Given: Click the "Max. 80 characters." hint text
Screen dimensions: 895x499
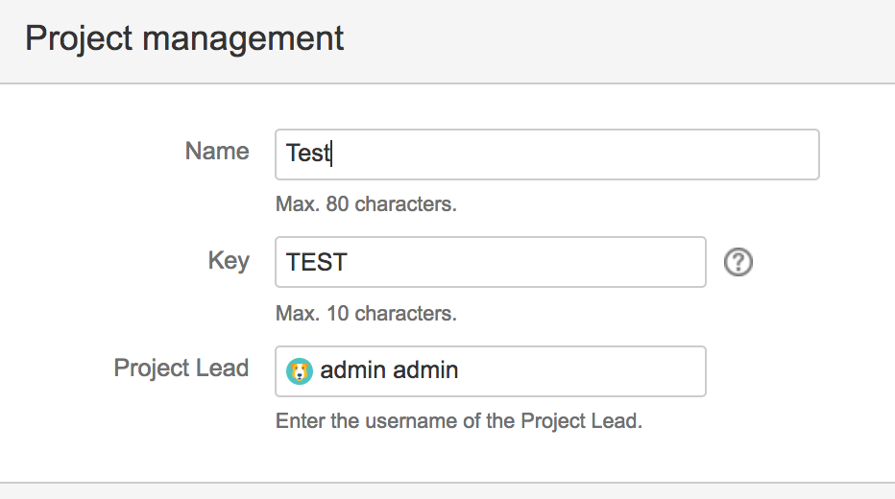Looking at the screenshot, I should 366,204.
